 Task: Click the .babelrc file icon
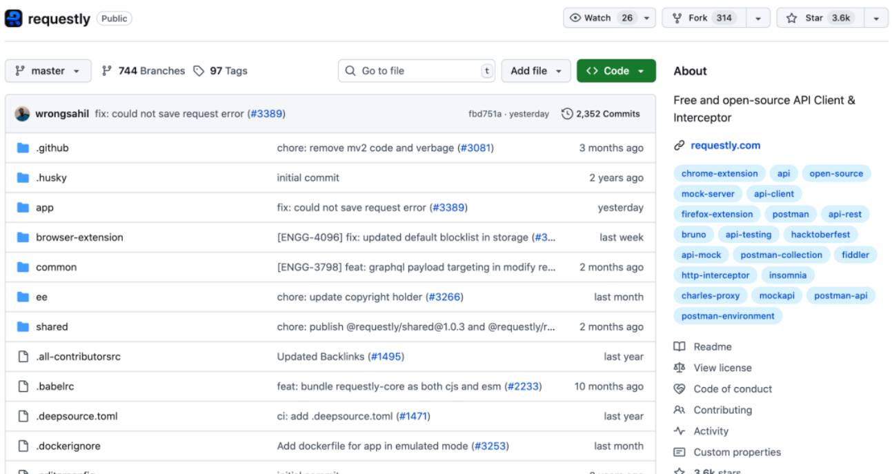pos(23,386)
